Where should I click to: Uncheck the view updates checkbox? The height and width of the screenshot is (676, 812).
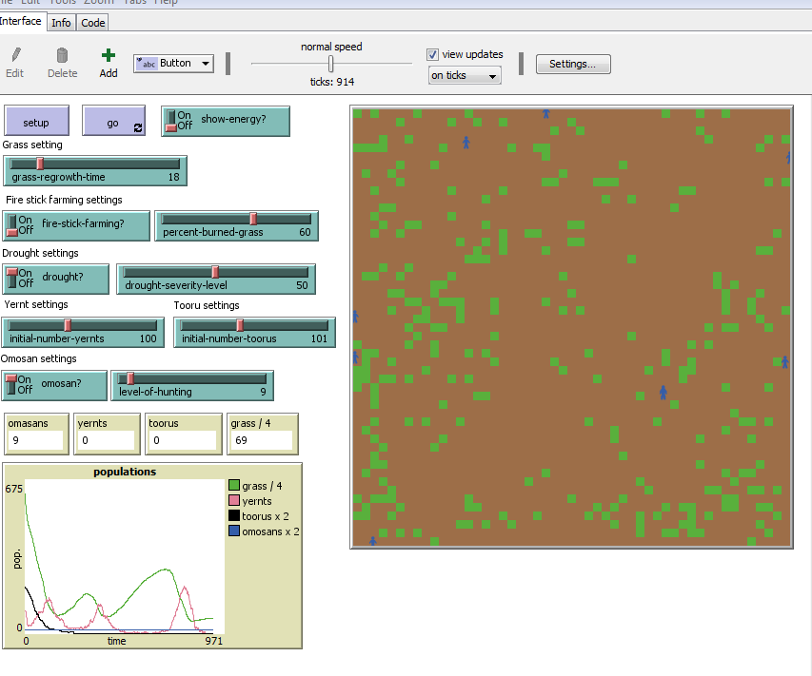(432, 54)
